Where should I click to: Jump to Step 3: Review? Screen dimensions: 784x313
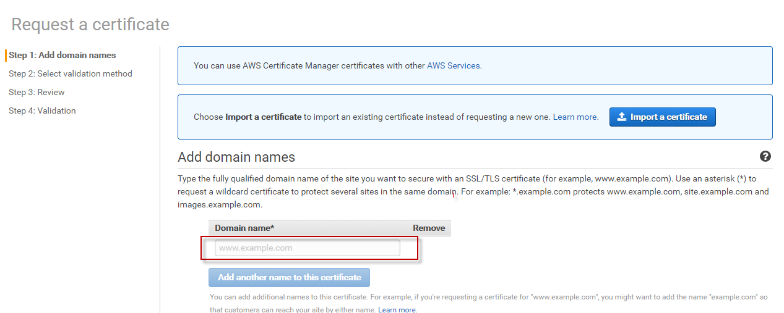pyautogui.click(x=37, y=92)
